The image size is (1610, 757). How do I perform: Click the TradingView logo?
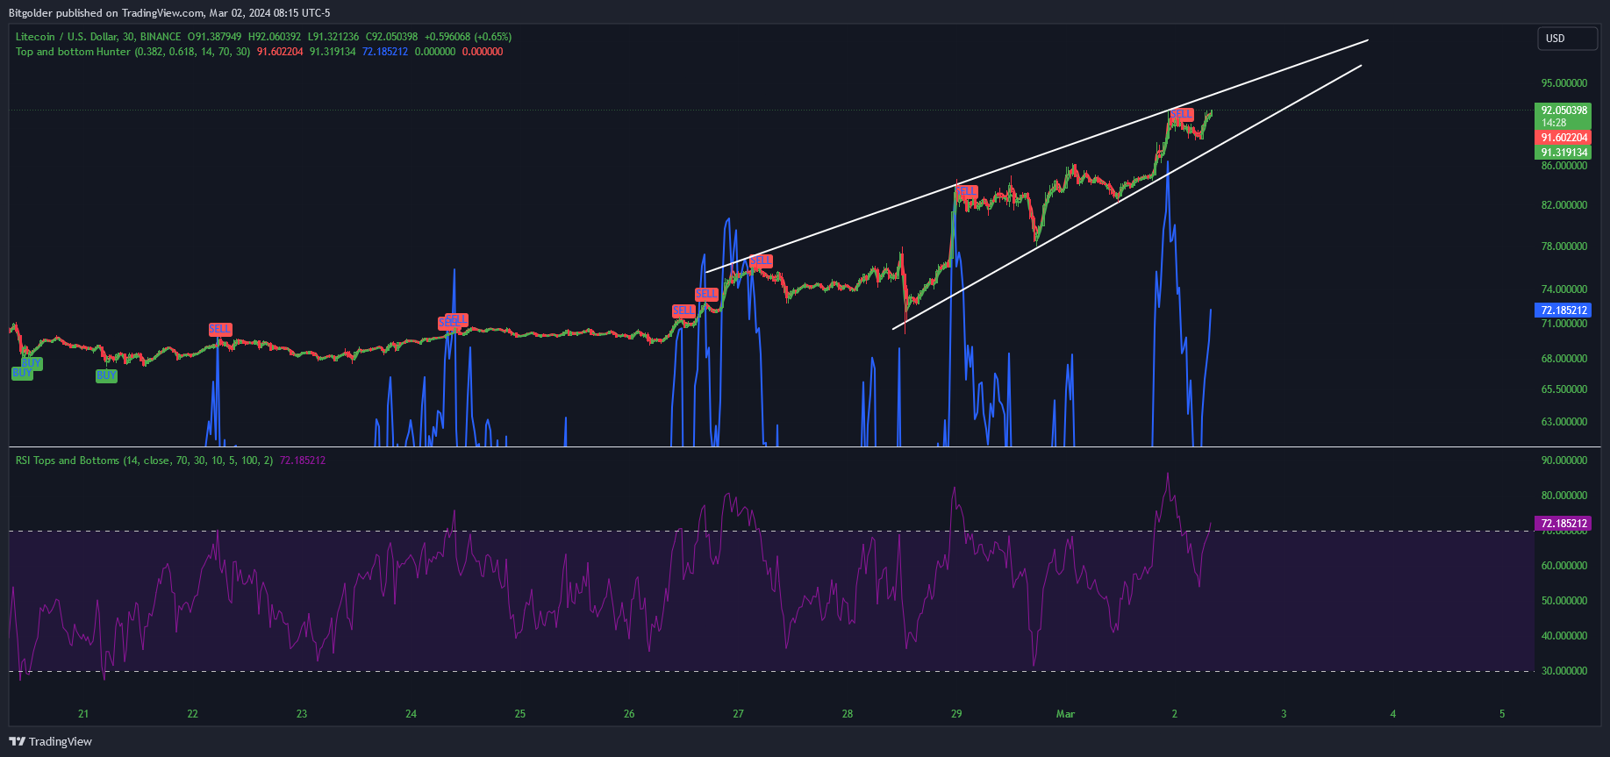point(51,741)
